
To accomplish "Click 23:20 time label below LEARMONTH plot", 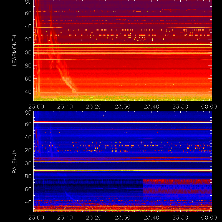I will click(94, 107).
